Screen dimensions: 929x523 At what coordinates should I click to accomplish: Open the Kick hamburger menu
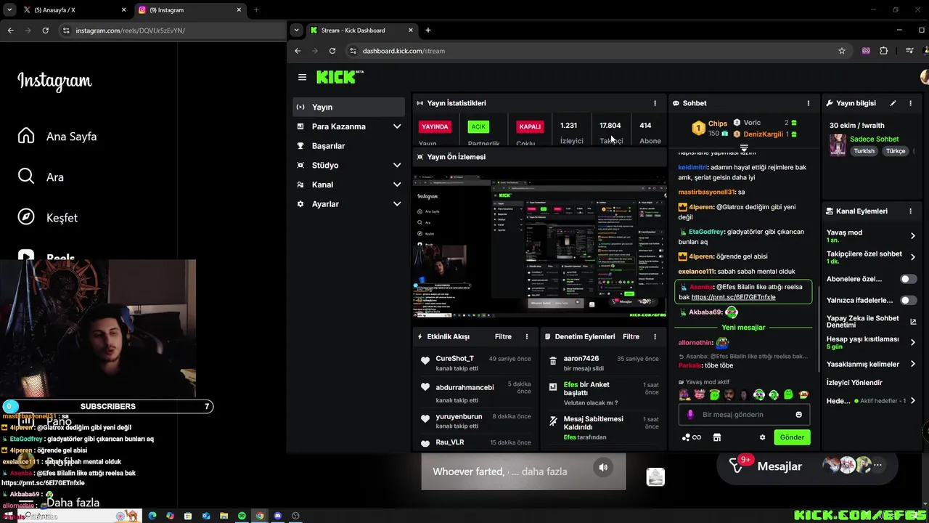[x=302, y=77]
